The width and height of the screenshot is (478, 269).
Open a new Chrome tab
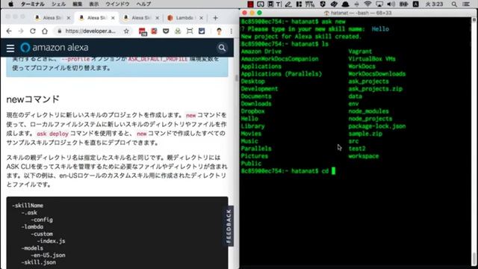[215, 18]
